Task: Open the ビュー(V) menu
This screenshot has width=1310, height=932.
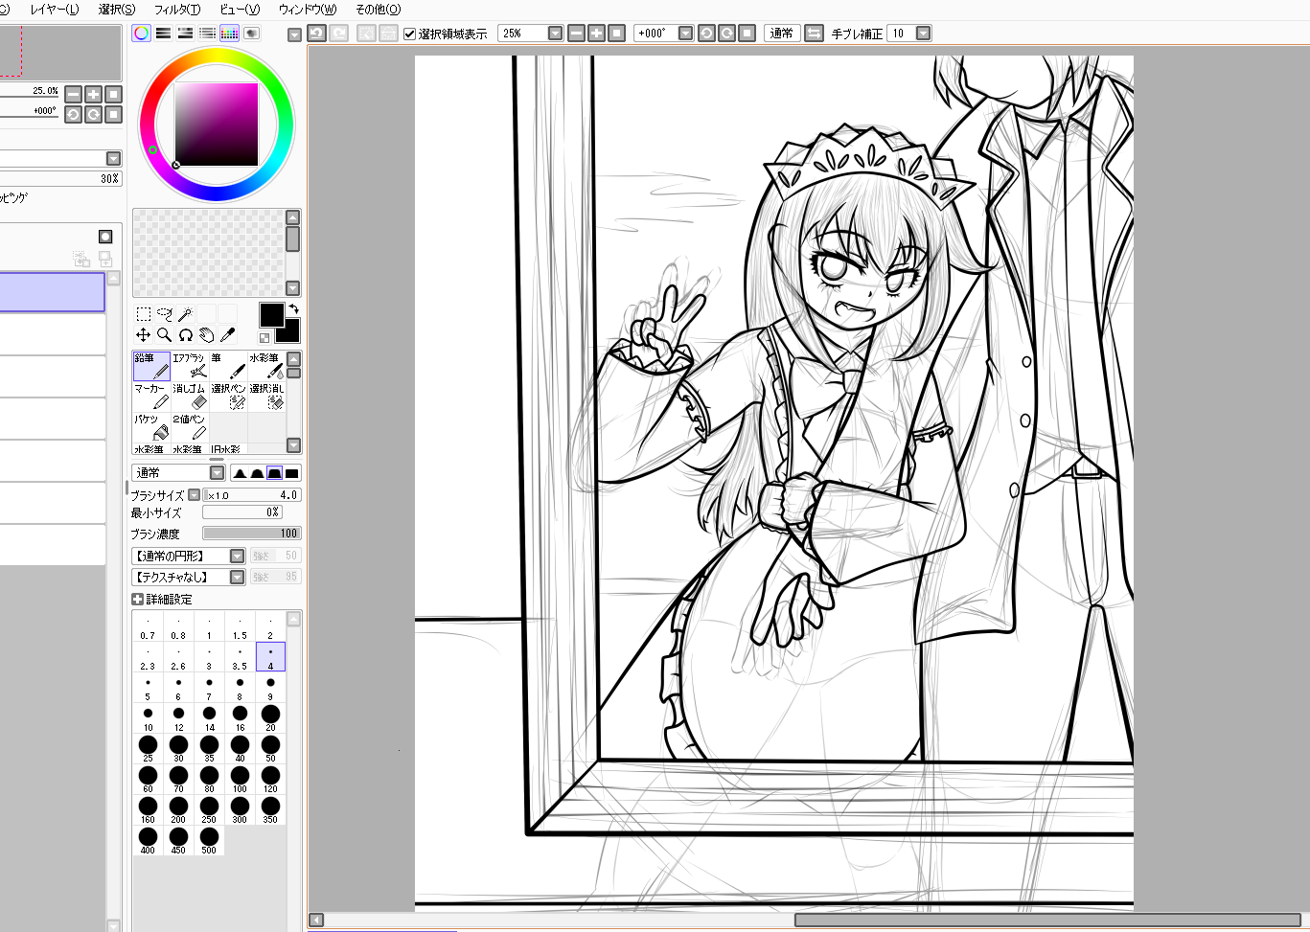Action: point(240,10)
